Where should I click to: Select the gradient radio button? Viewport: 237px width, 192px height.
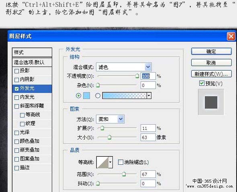[x=98, y=96]
